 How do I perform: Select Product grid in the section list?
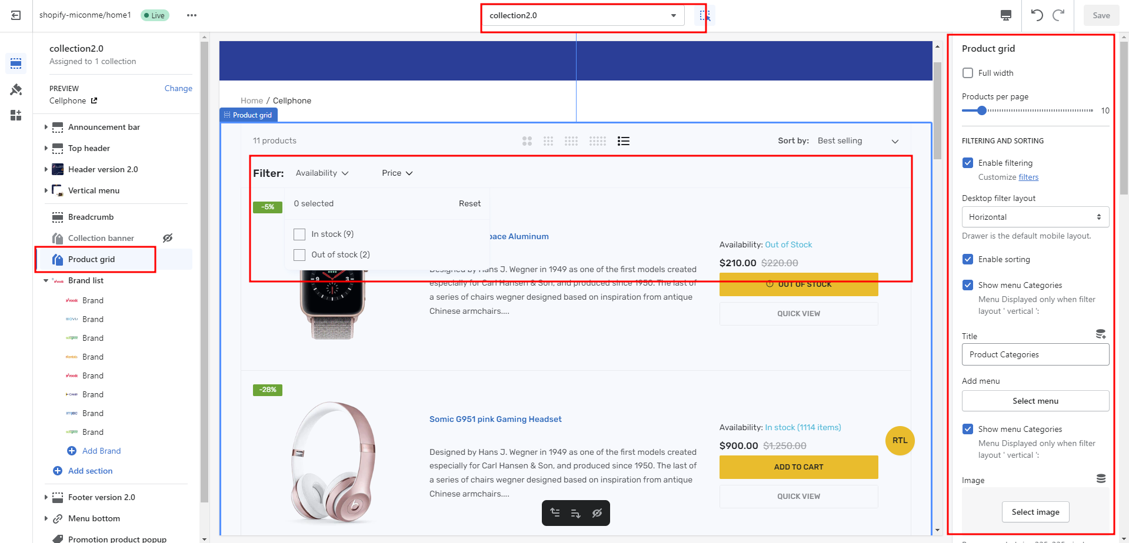(x=92, y=259)
